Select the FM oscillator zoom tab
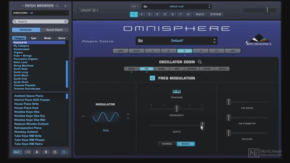The width and height of the screenshot is (290, 163). [x=146, y=69]
